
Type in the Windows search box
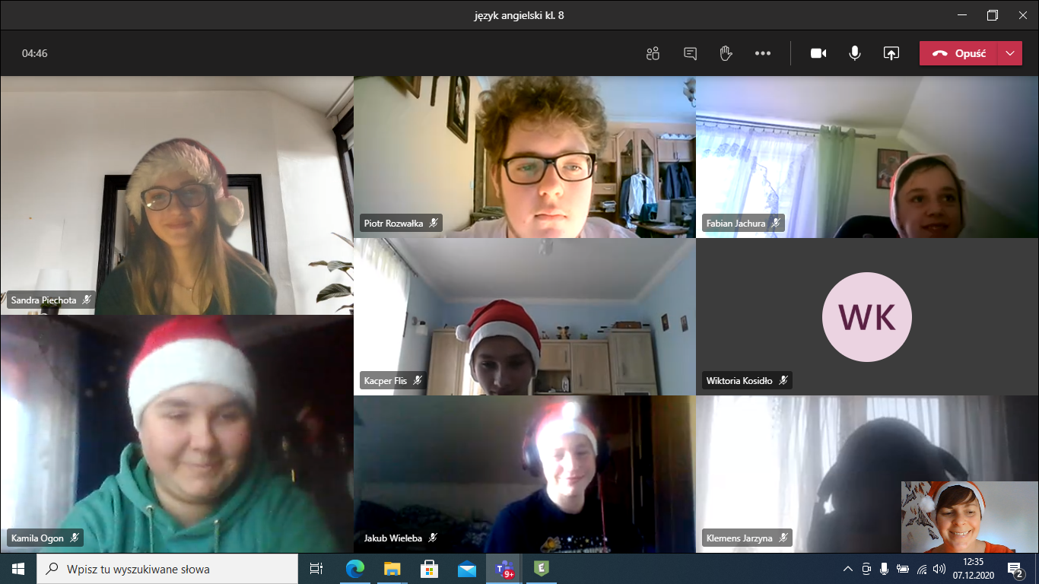tap(175, 569)
